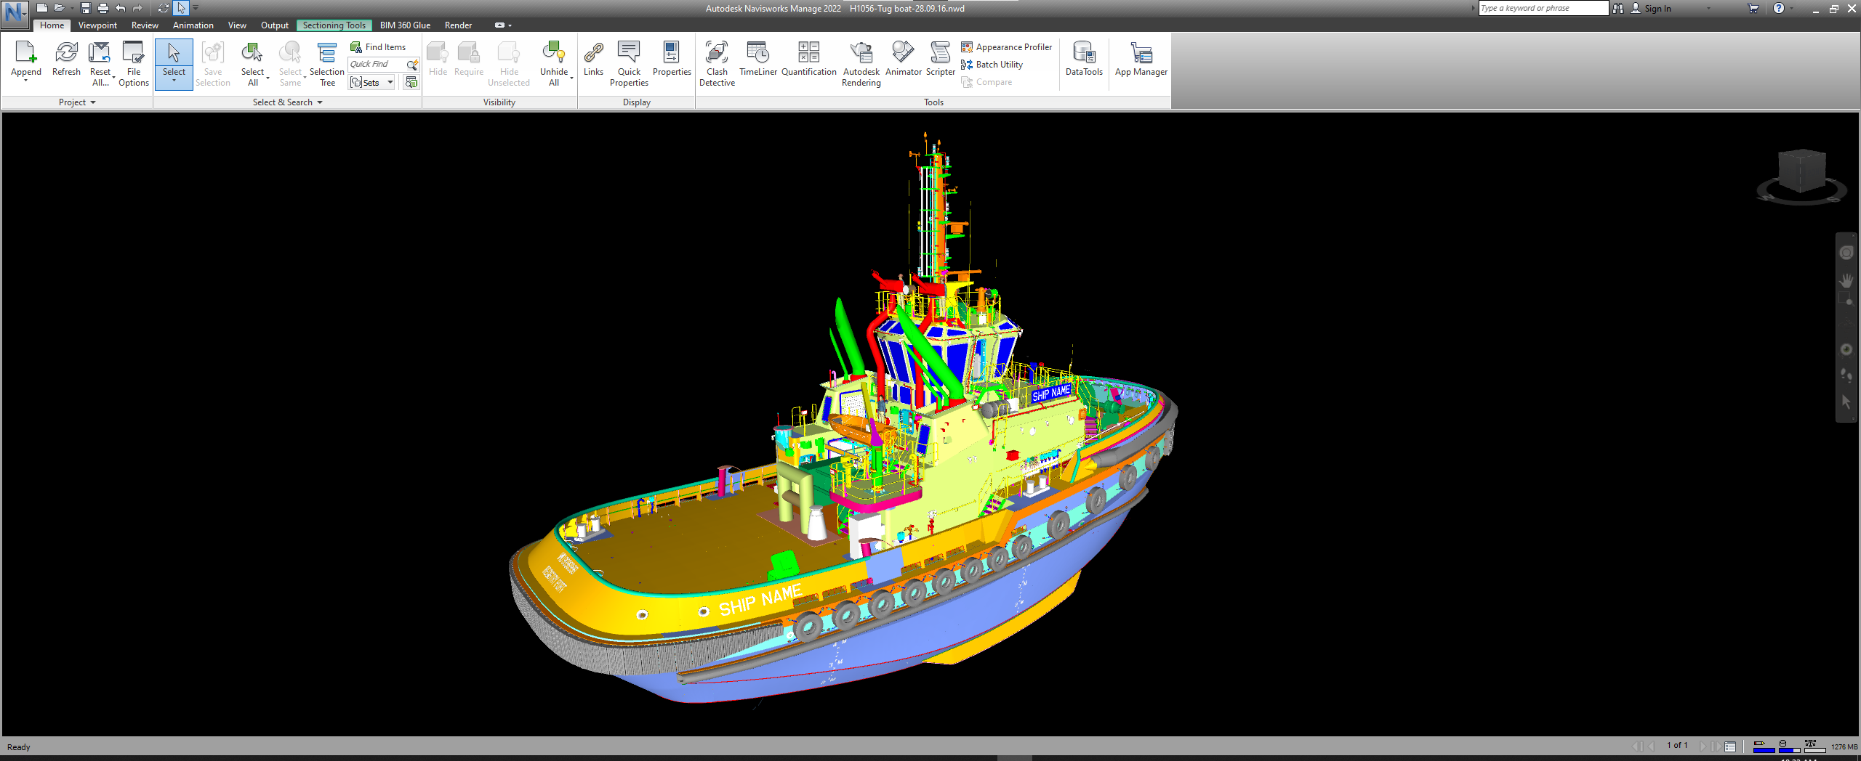Screen dimensions: 1861x761
Task: Switch to Render tab
Action: coord(458,25)
